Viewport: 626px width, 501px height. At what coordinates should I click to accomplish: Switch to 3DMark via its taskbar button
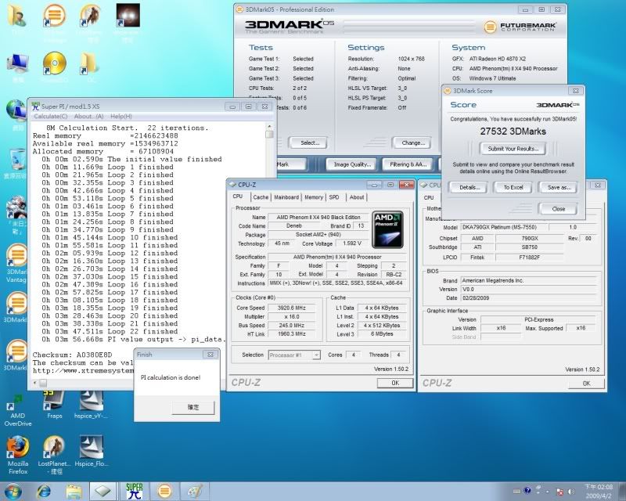point(164,491)
